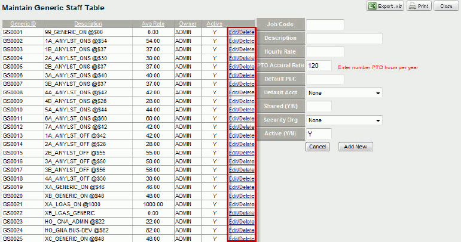
Task: Click the Shared (Y/N) input field
Action: [x=319, y=107]
